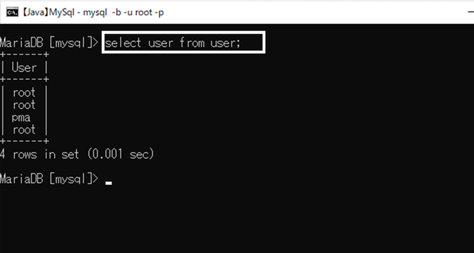Click "-u root -p" in the title bar
The height and width of the screenshot is (253, 474).
[x=141, y=13]
